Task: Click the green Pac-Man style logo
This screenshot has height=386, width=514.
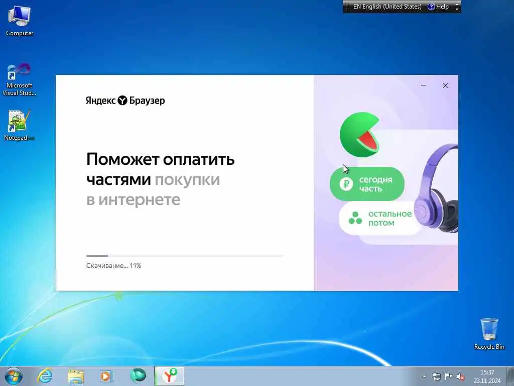Action: coord(359,134)
